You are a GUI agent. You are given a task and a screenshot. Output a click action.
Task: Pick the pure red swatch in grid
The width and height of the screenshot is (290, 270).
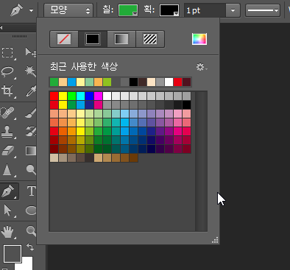(54, 96)
